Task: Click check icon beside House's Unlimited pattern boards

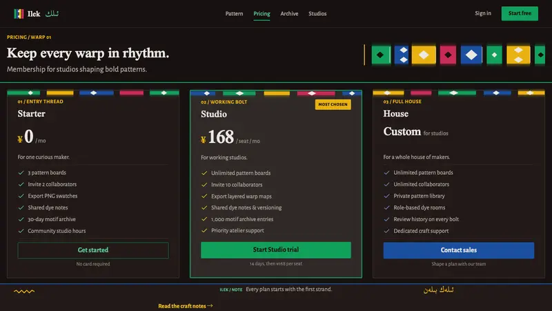Action: pos(386,173)
